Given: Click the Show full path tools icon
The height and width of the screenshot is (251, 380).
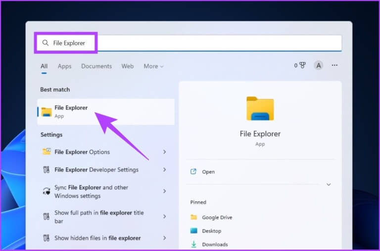Looking at the screenshot, I should coord(47,216).
